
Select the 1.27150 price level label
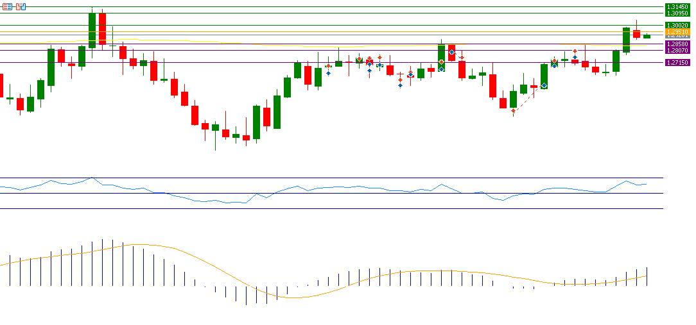pyautogui.click(x=677, y=62)
